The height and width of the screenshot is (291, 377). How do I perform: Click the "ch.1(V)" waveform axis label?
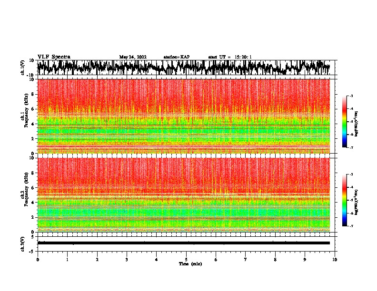point(23,68)
